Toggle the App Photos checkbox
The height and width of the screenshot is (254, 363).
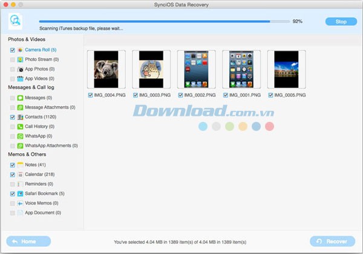click(13, 69)
